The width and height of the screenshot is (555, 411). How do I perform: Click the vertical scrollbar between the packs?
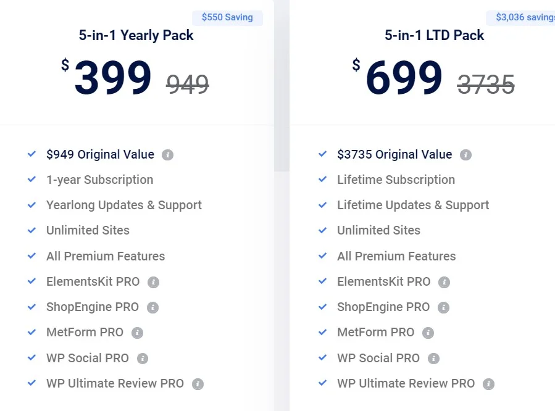282,86
